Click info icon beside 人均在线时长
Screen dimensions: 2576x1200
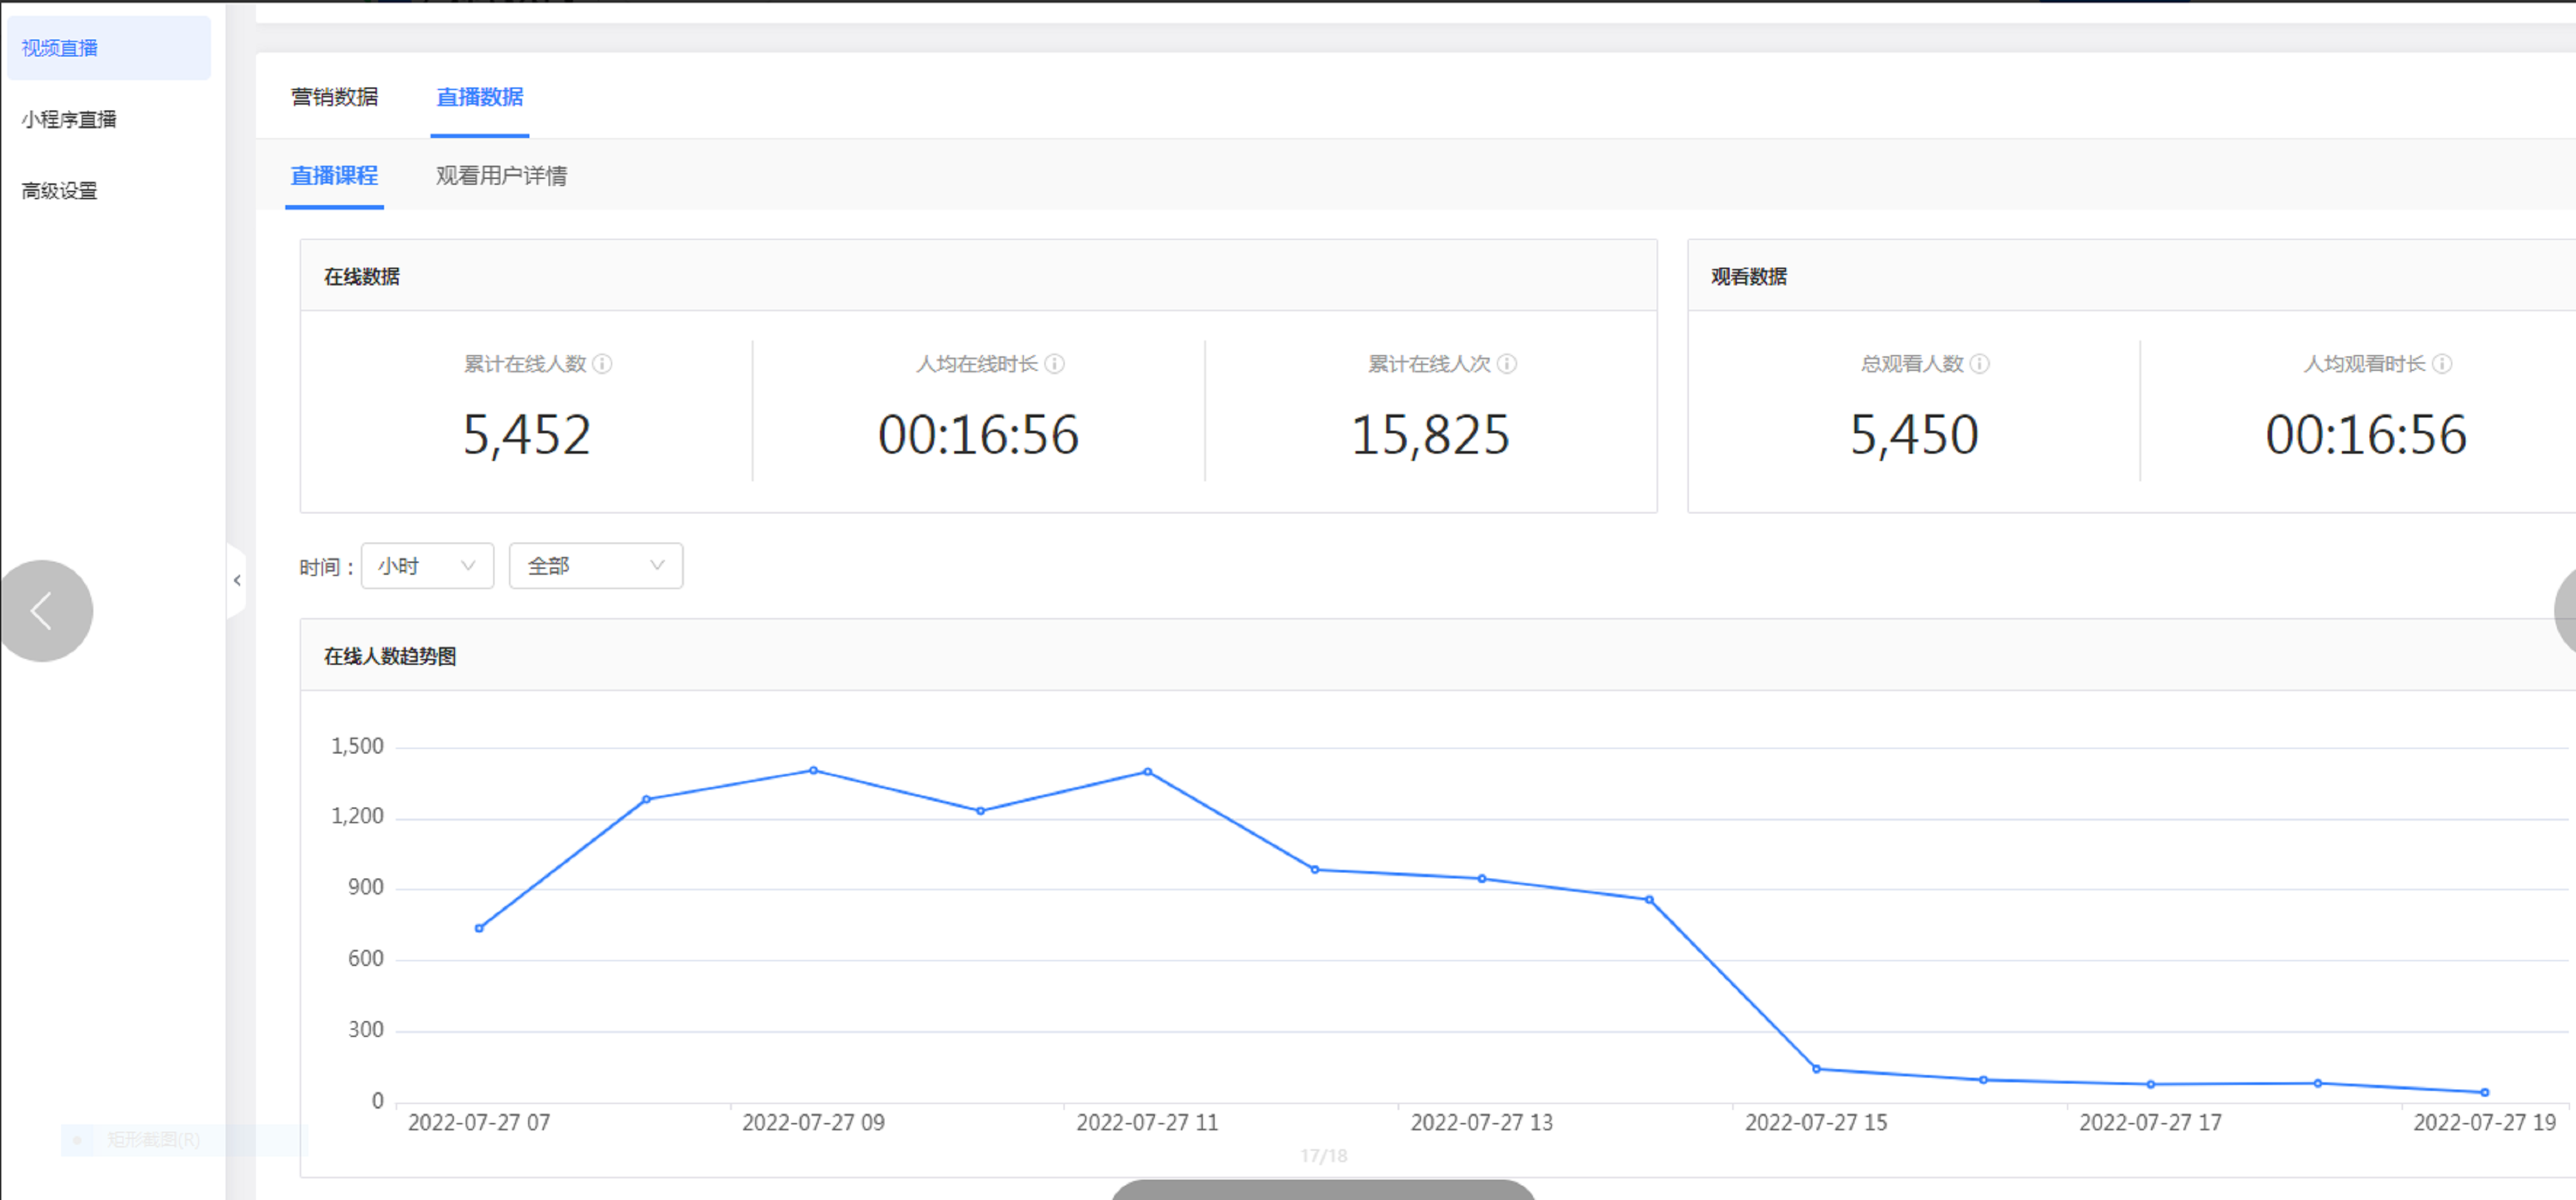(x=1054, y=364)
